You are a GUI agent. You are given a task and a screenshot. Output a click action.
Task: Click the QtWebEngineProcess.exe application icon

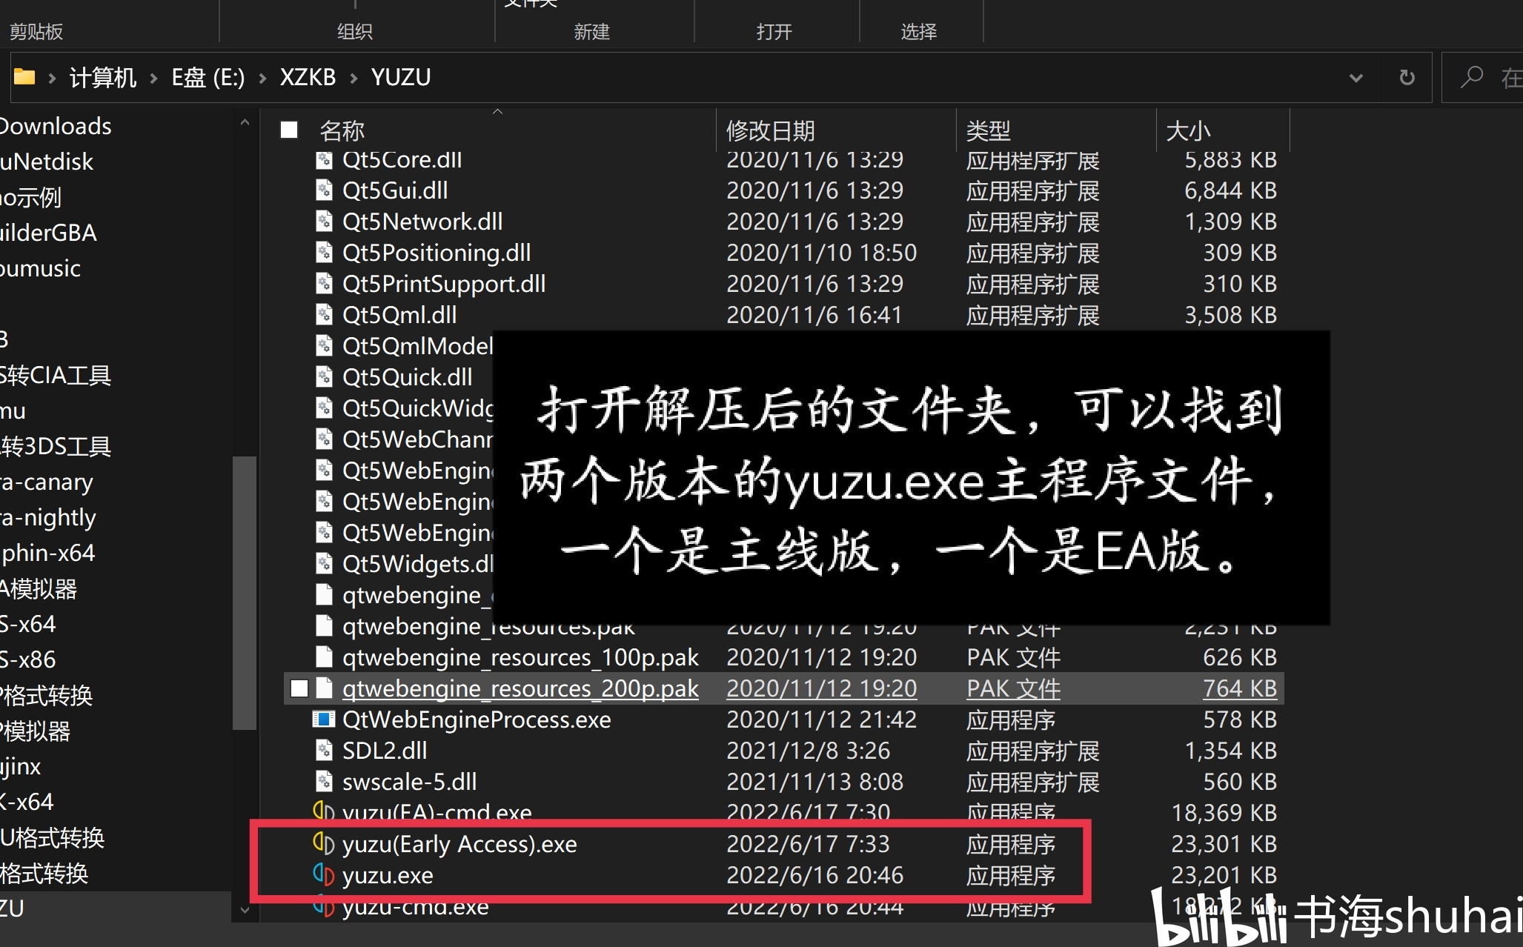324,719
